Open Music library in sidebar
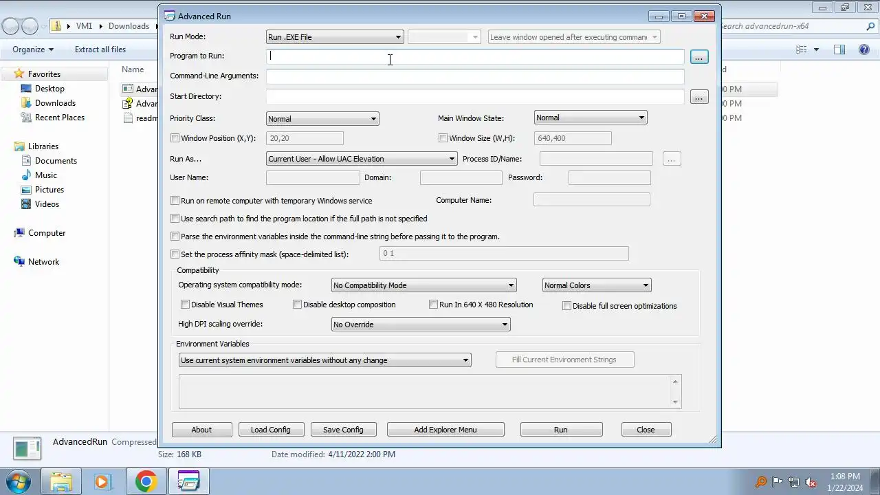The width and height of the screenshot is (880, 495). coord(46,175)
